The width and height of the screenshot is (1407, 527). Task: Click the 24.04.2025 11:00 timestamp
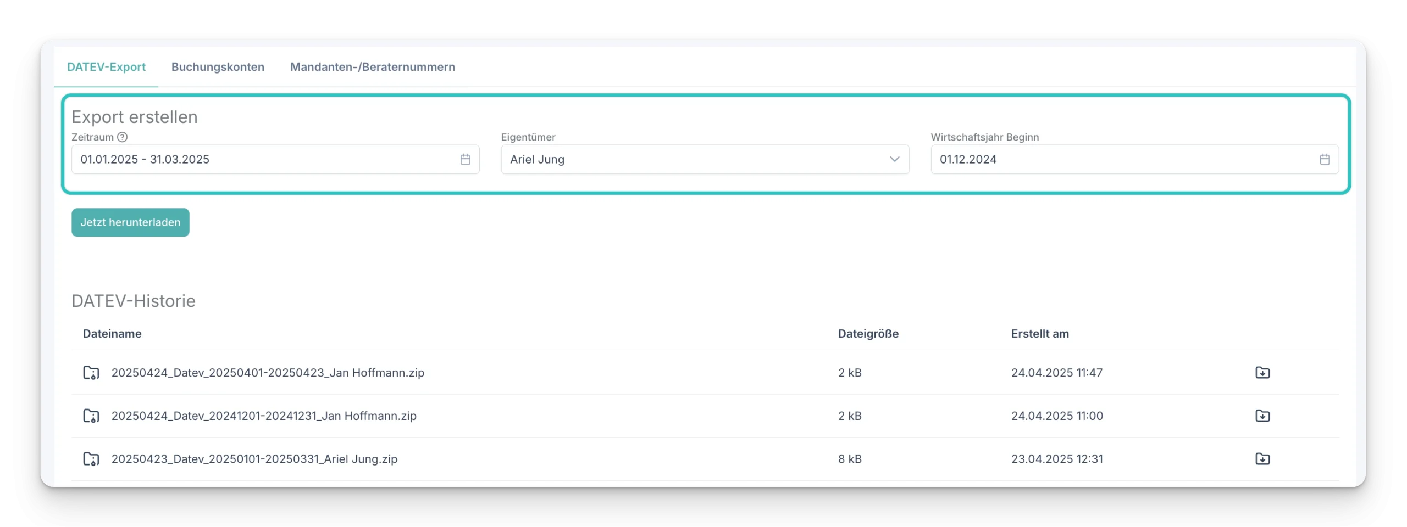click(1056, 416)
